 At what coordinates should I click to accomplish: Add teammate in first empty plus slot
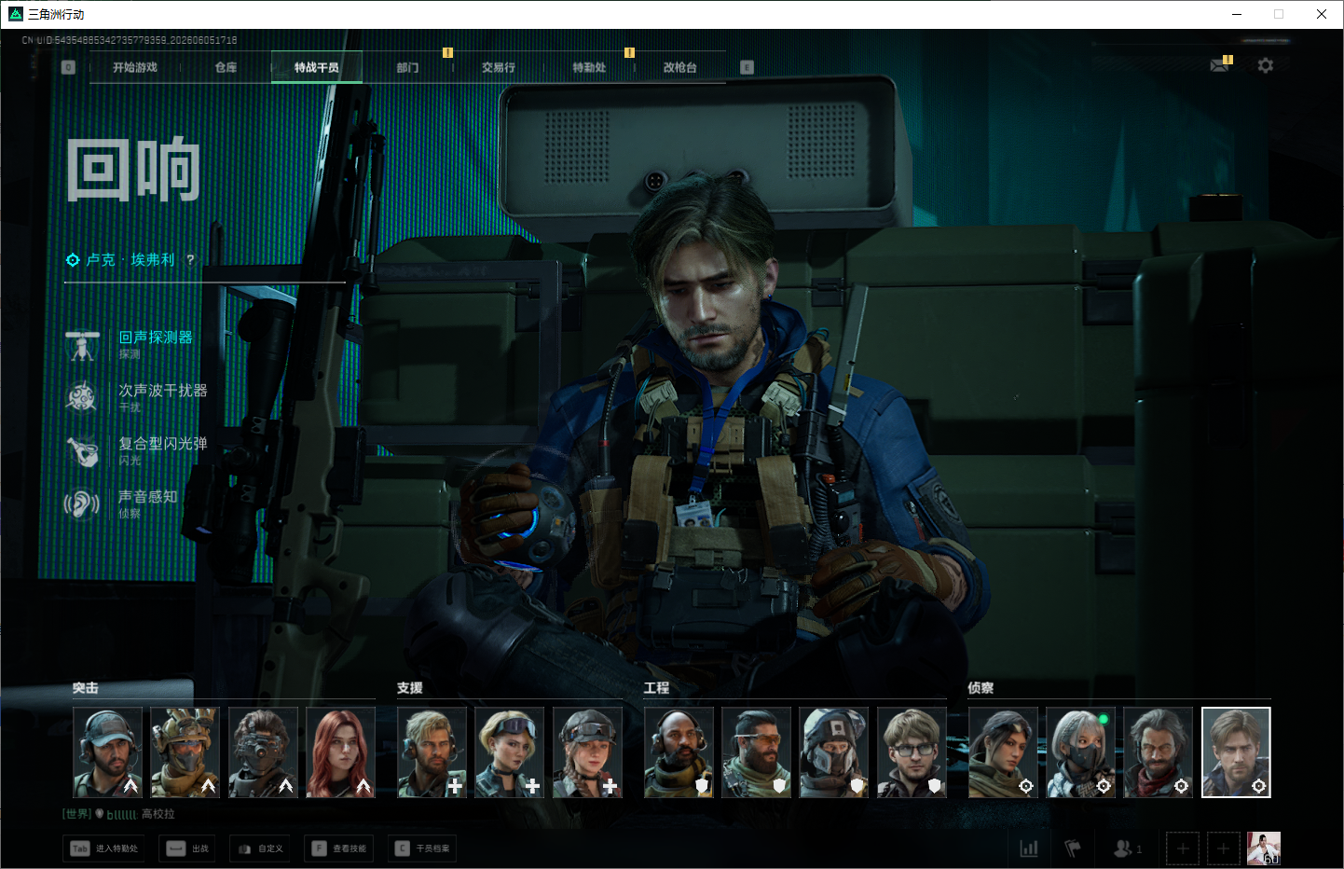[1183, 848]
